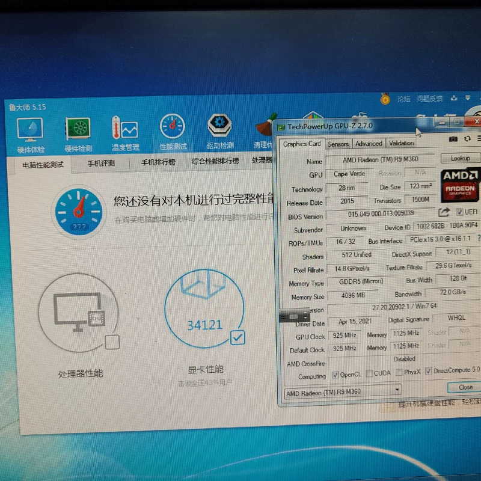Toggle the UEFI checkbox

459,212
